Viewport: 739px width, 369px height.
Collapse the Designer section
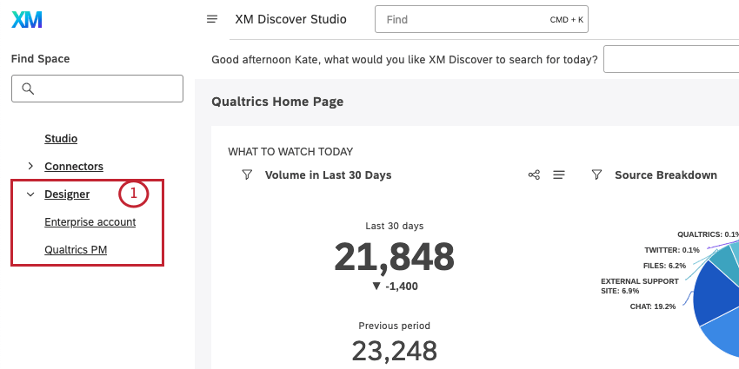pyautogui.click(x=30, y=194)
